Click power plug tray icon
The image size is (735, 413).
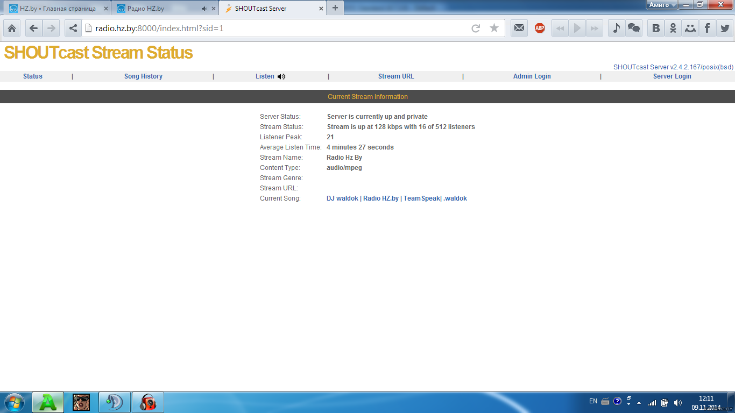point(665,402)
